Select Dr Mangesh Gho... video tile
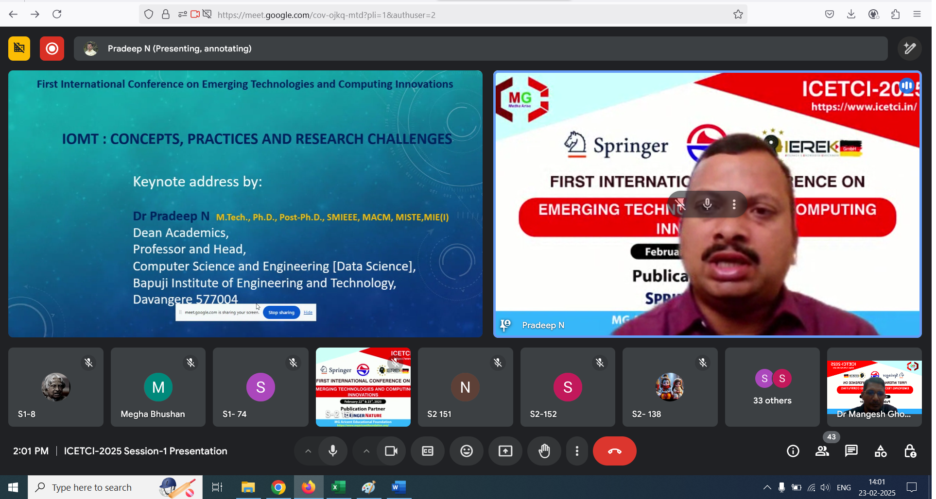The height and width of the screenshot is (499, 936). coord(874,387)
